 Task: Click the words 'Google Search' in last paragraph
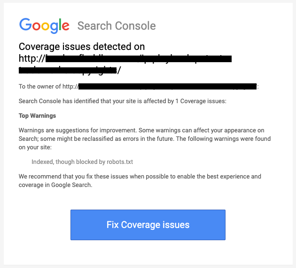pyautogui.click(x=71, y=185)
